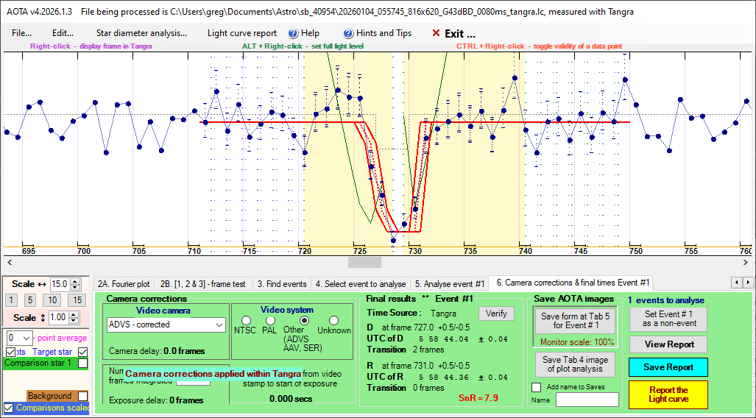Enable the Add name to Saves checkbox
Viewport: 756px width, 418px height.
pyautogui.click(x=536, y=387)
